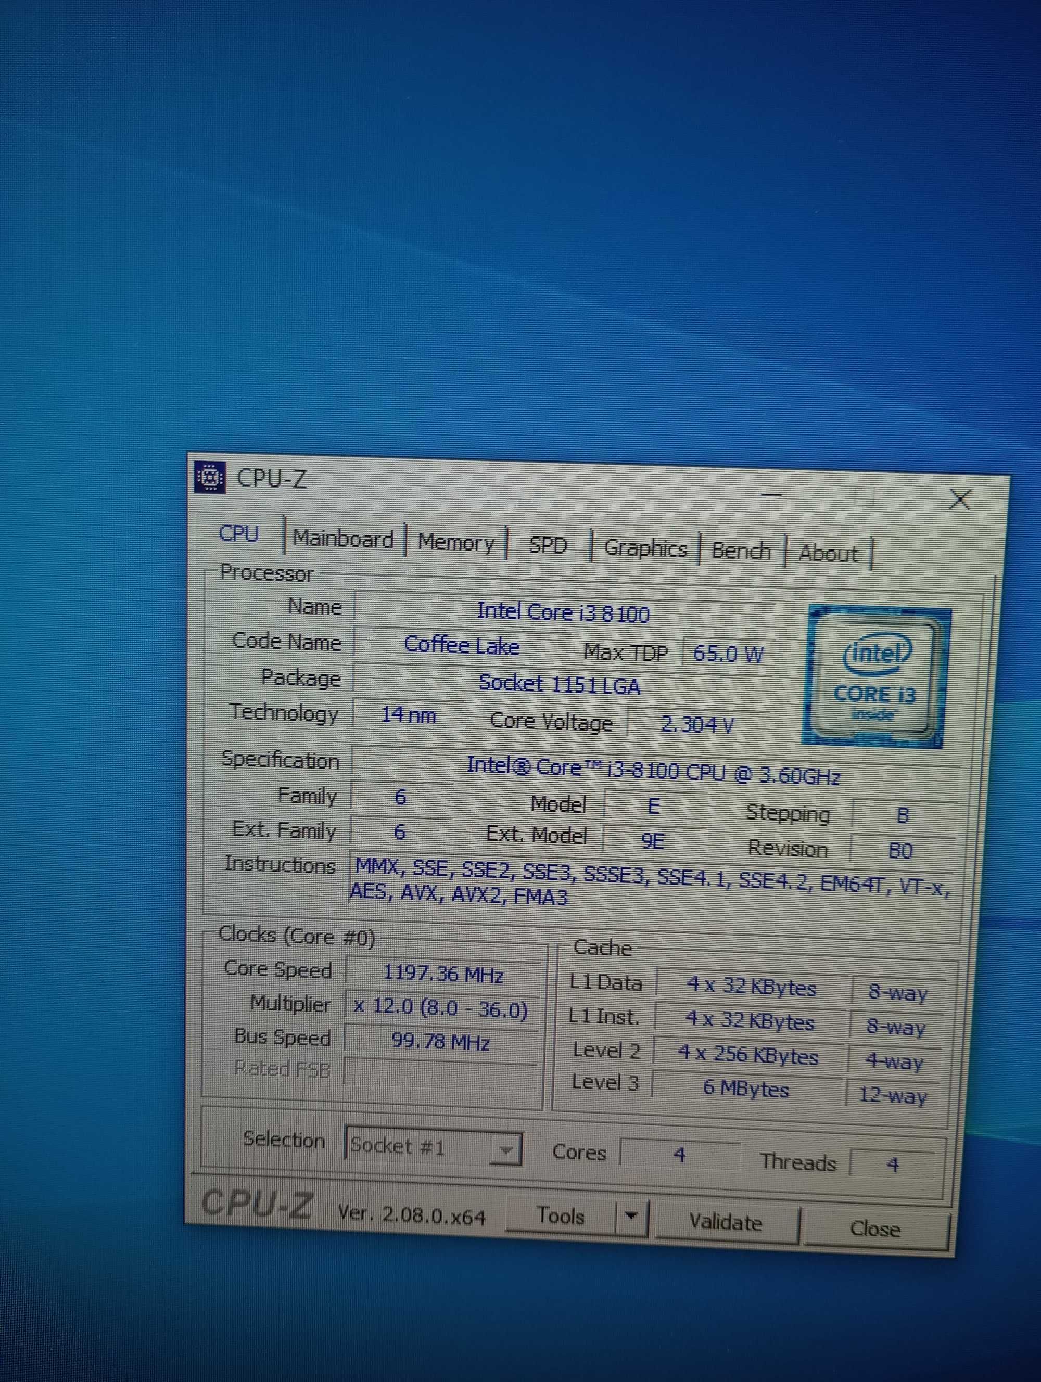Click the CPU-Z app icon in title bar
Viewport: 1041px width, 1382px height.
click(x=209, y=478)
